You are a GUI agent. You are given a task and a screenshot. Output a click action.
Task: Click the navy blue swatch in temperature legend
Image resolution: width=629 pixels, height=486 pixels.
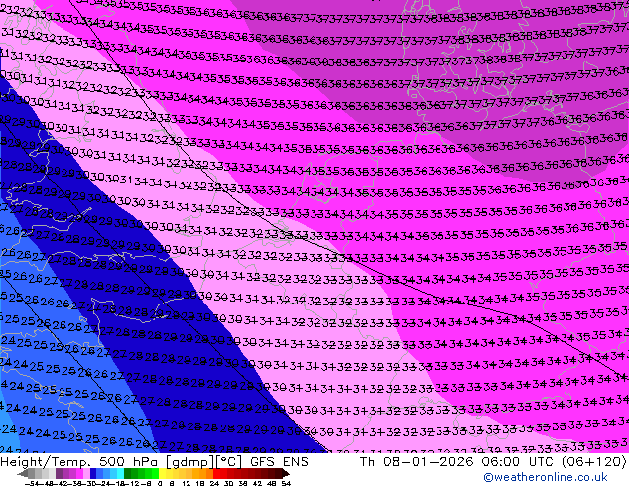[x=93, y=473]
